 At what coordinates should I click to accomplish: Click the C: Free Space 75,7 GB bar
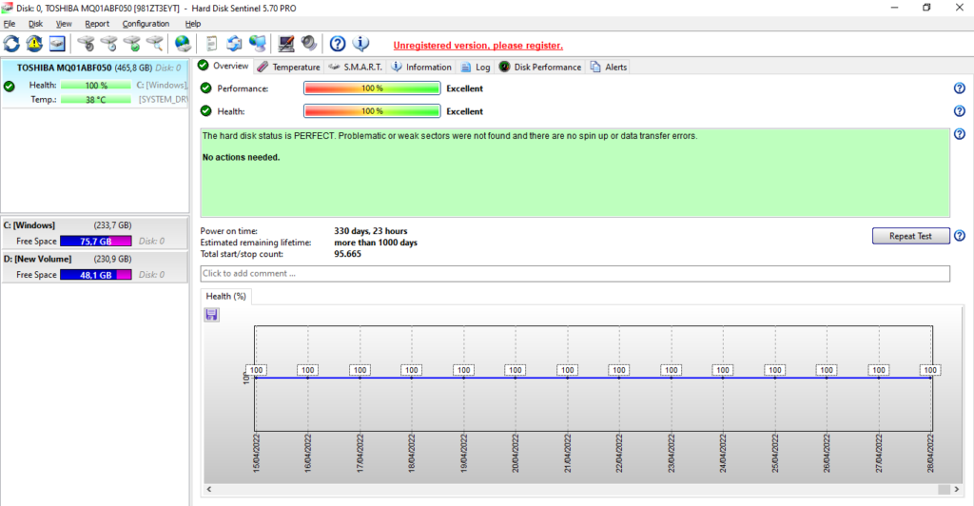pyautogui.click(x=96, y=241)
